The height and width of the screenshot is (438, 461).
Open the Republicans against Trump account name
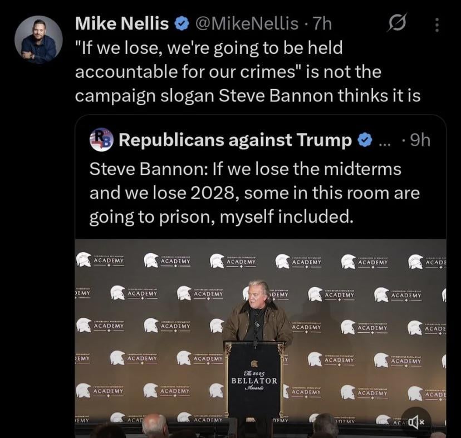click(x=235, y=140)
